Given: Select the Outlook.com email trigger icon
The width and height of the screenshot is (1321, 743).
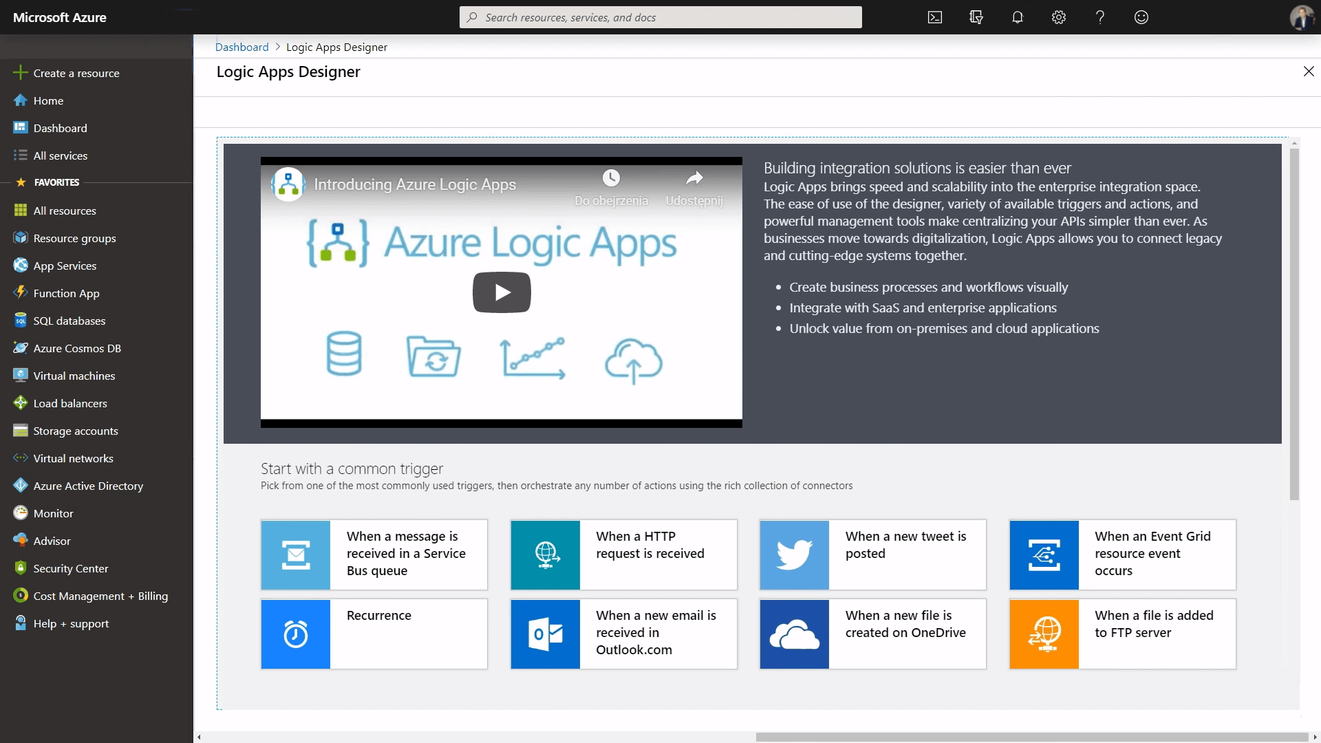Looking at the screenshot, I should [x=546, y=634].
